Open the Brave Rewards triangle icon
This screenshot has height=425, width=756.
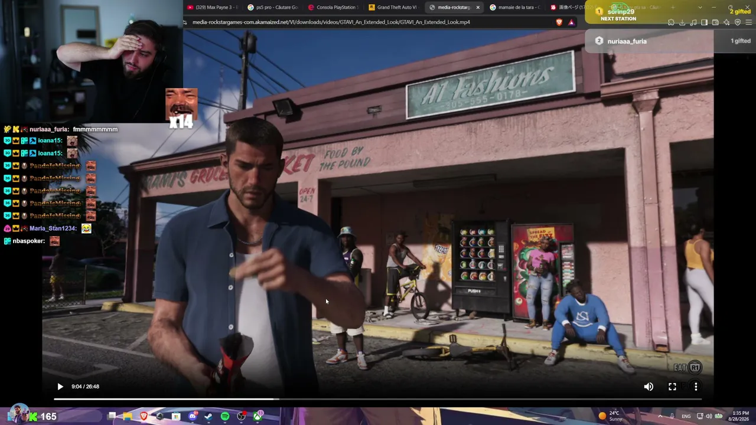(571, 22)
